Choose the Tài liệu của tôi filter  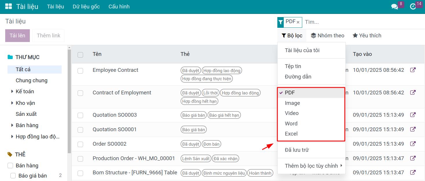tap(312, 50)
